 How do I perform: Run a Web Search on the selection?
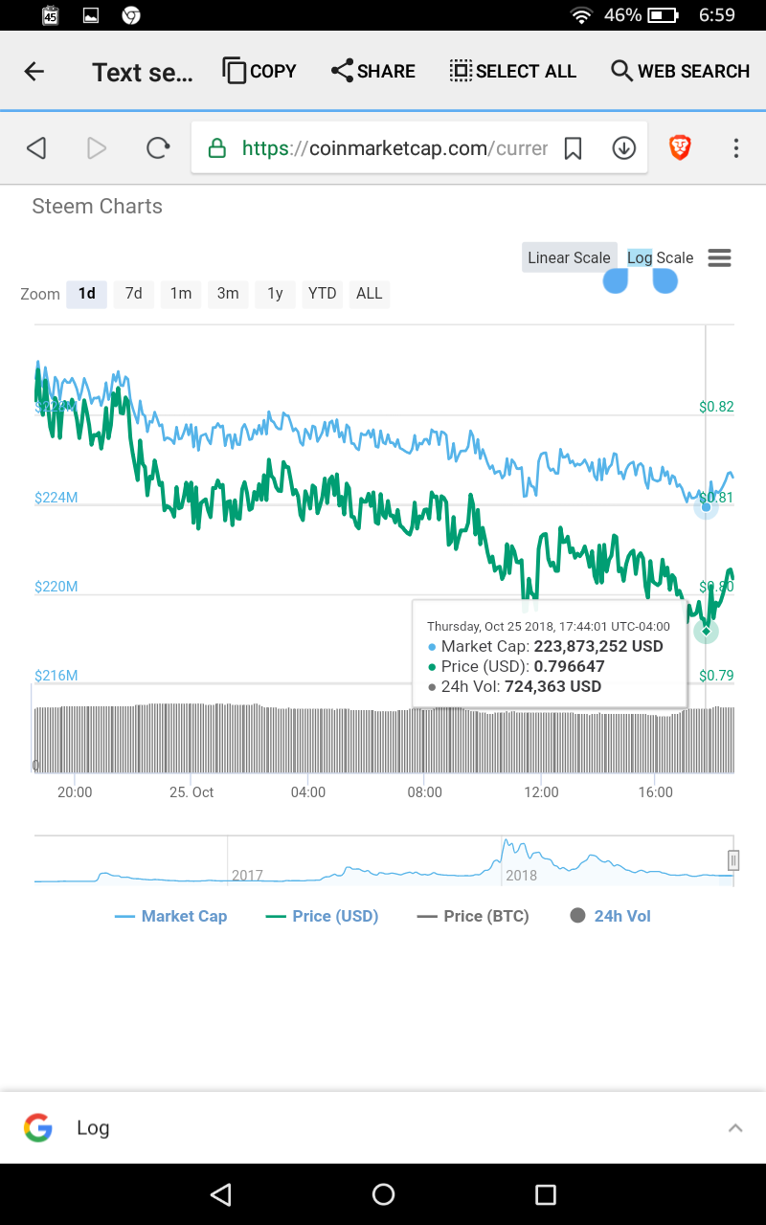pos(680,71)
